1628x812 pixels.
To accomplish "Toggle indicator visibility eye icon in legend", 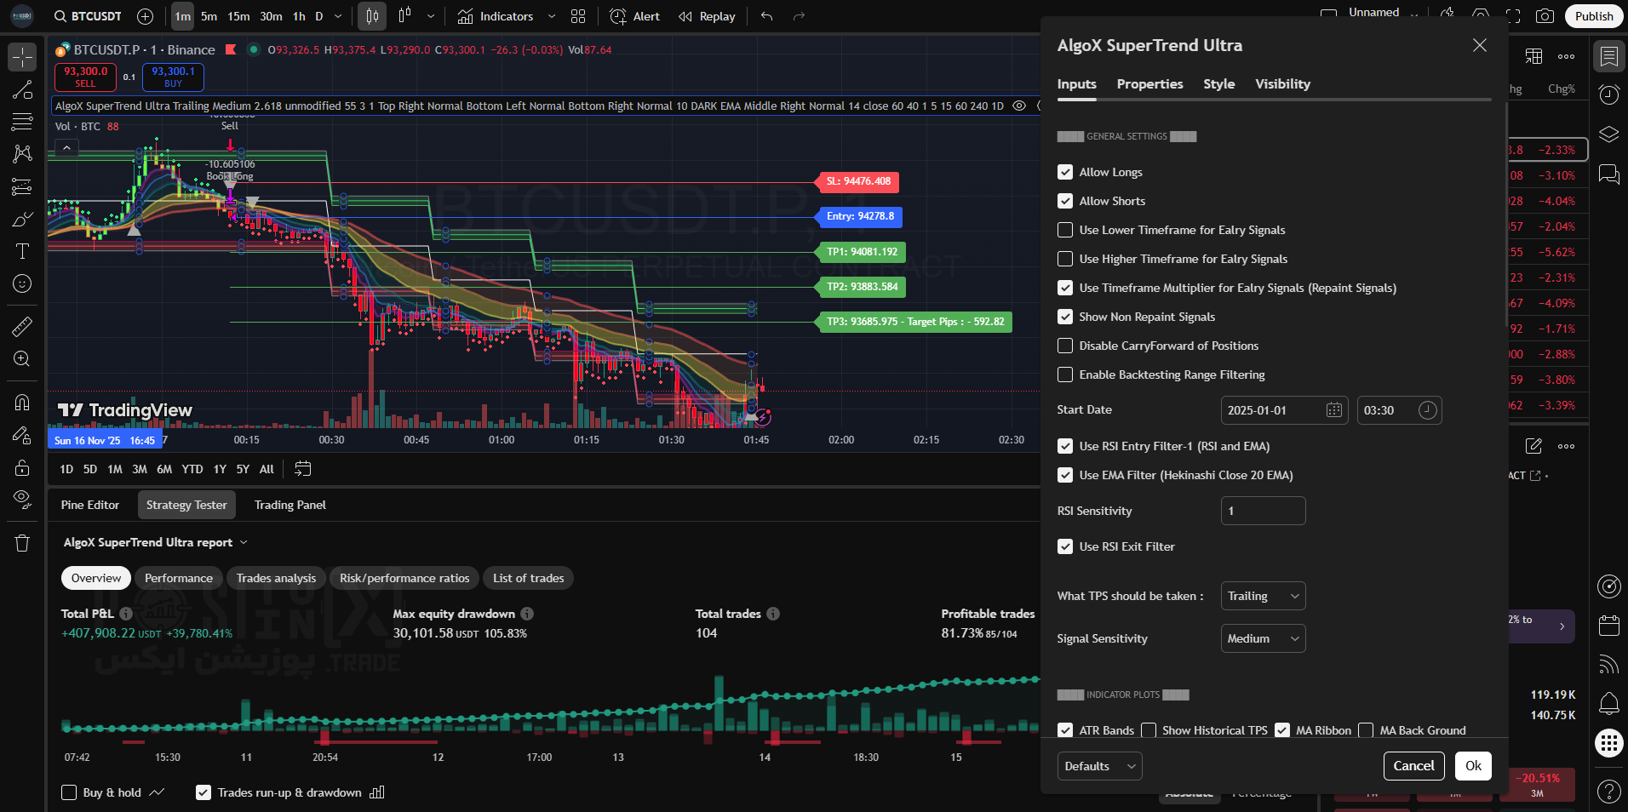I will [x=1019, y=106].
